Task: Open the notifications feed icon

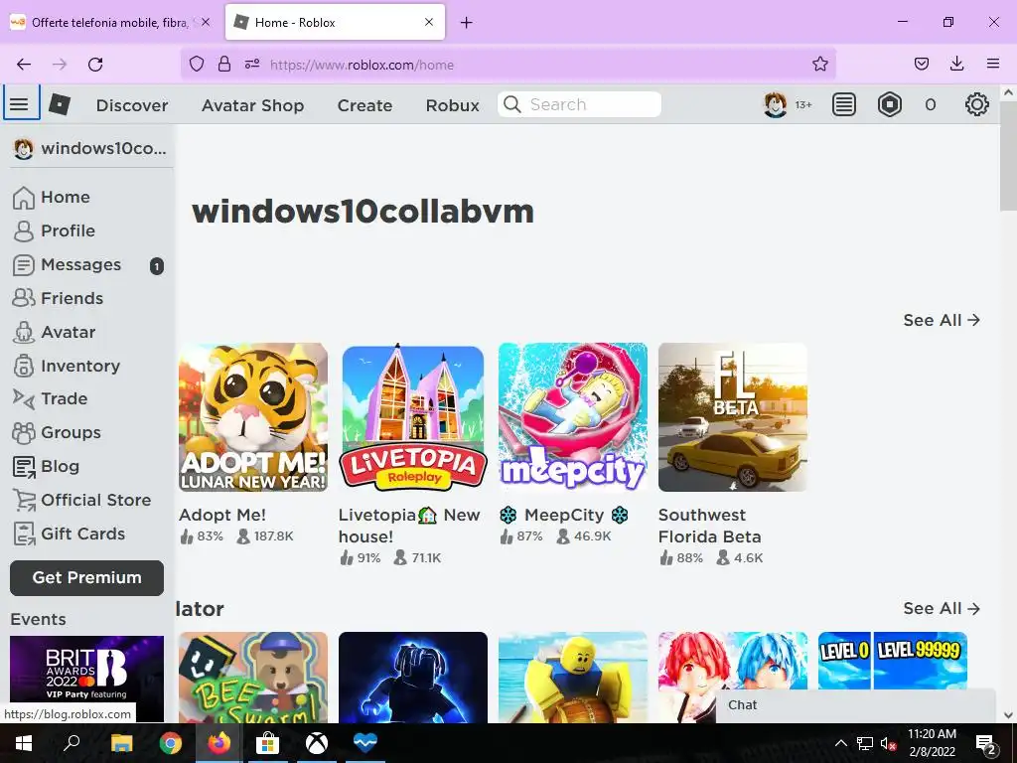Action: [x=844, y=104]
